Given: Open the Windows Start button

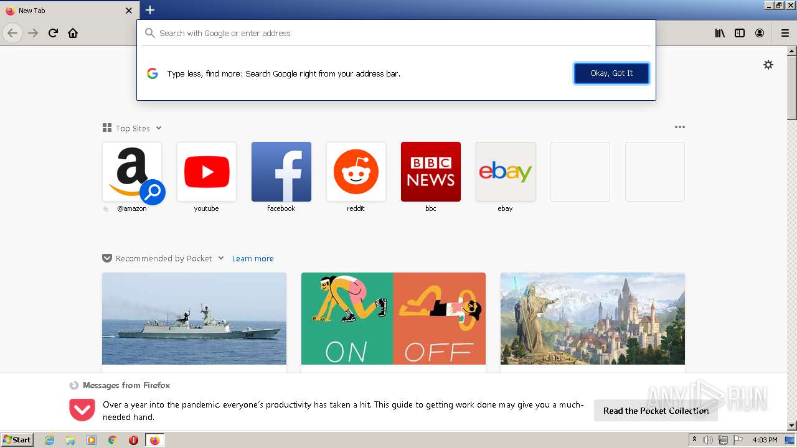Looking at the screenshot, I should click(17, 439).
